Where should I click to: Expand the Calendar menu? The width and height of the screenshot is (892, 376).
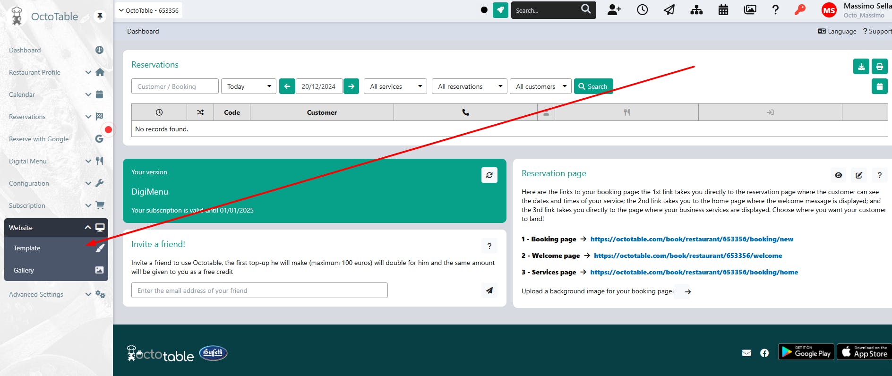[x=56, y=94]
